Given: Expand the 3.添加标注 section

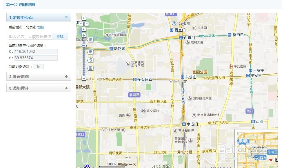Looking at the screenshot, I should pyautogui.click(x=39, y=88).
